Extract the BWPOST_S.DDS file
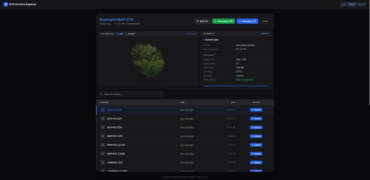The height and width of the screenshot is (180, 370). point(256,154)
